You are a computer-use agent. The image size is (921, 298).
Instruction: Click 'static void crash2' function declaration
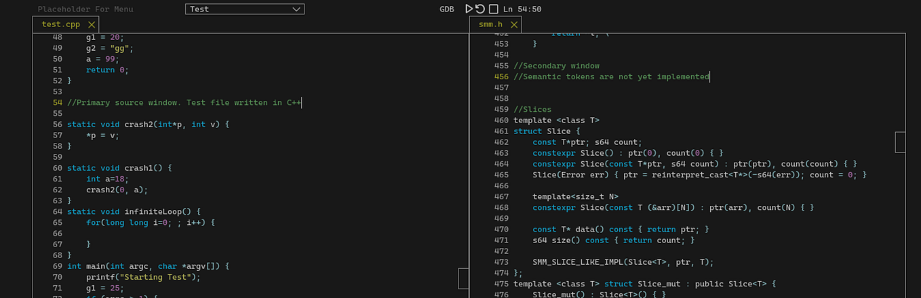pyautogui.click(x=149, y=125)
